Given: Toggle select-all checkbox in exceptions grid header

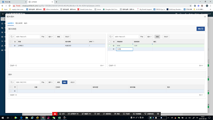Looking at the screenshot, I should click(11, 87).
